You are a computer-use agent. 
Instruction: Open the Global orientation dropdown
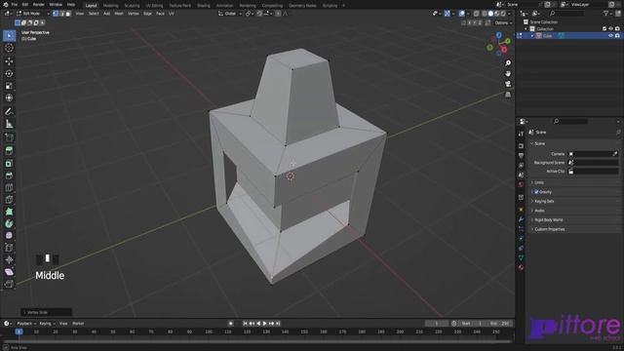(x=230, y=14)
